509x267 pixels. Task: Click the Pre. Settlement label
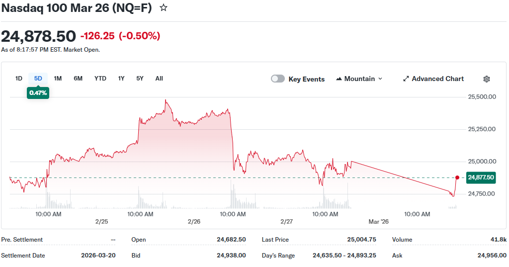[x=22, y=240]
